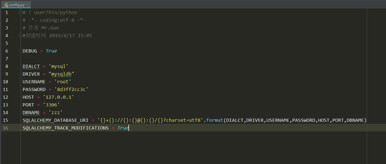The height and width of the screenshot is (164, 386).
Task: Click the 'root' USERNAME value
Action: click(63, 82)
